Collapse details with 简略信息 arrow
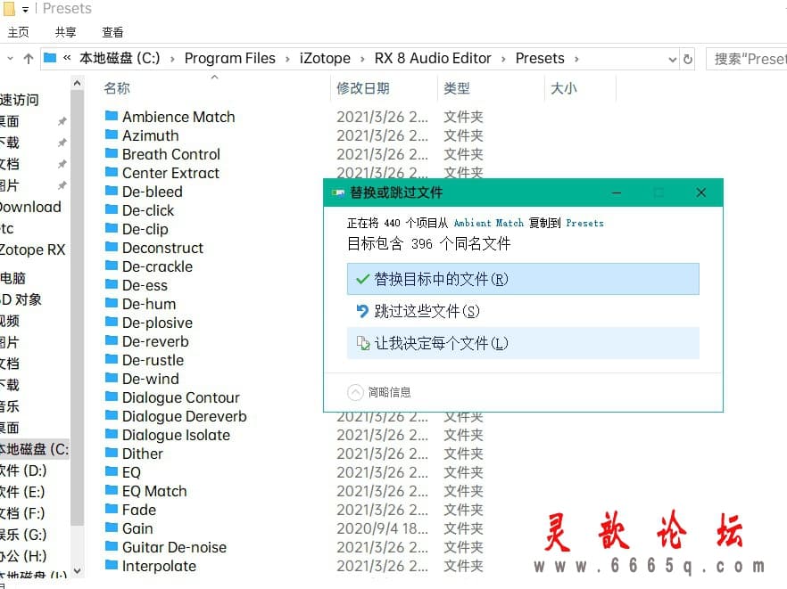Image resolution: width=787 pixels, height=589 pixels. point(355,392)
